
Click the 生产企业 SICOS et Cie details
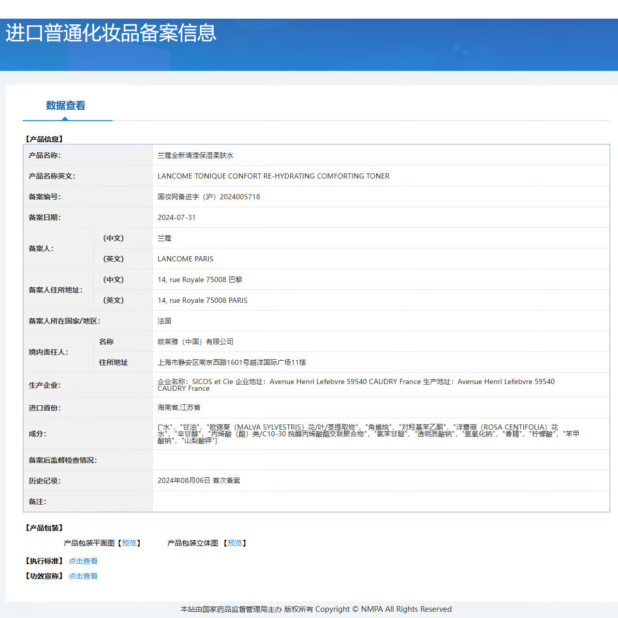click(356, 385)
